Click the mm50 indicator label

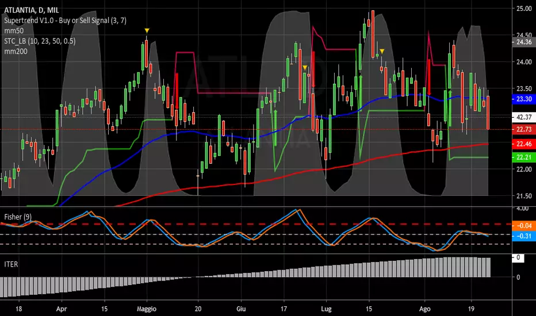(14, 31)
